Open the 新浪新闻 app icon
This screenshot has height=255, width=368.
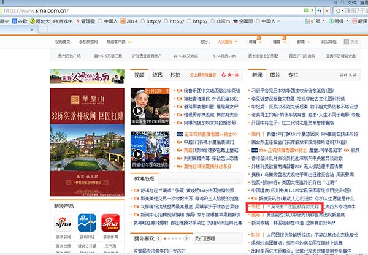(63, 223)
